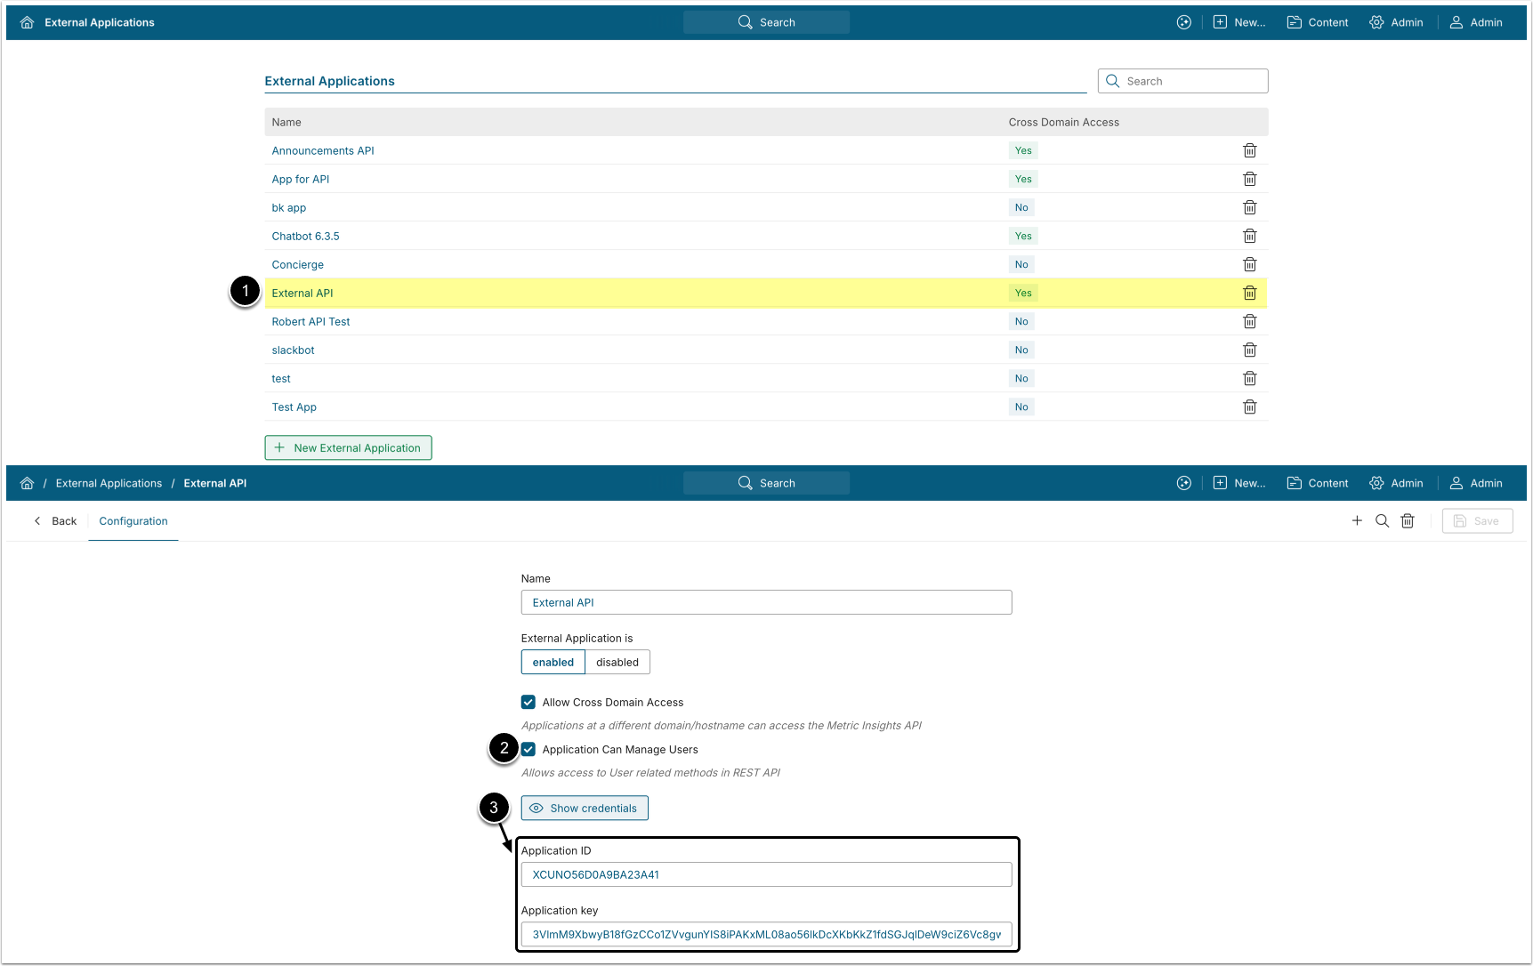Toggle Application Can Manage Users checkbox
The width and height of the screenshot is (1533, 966).
click(528, 749)
